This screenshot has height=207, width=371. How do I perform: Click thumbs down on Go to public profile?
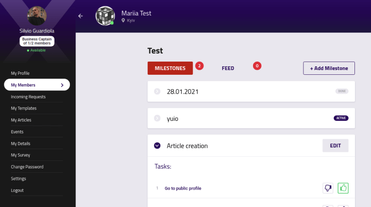pyautogui.click(x=328, y=188)
